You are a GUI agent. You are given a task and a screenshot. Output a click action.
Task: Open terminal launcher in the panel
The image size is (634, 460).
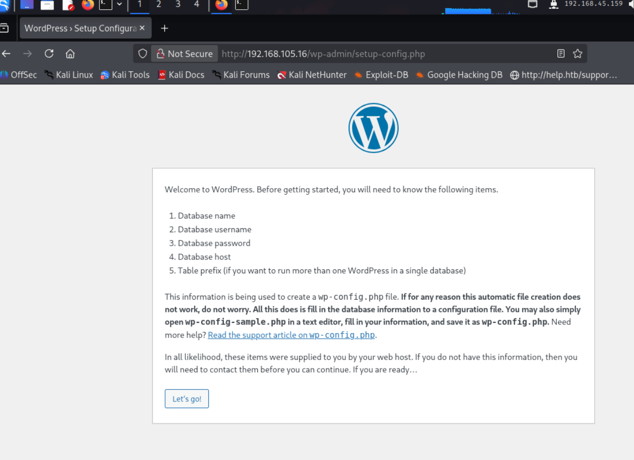point(105,5)
